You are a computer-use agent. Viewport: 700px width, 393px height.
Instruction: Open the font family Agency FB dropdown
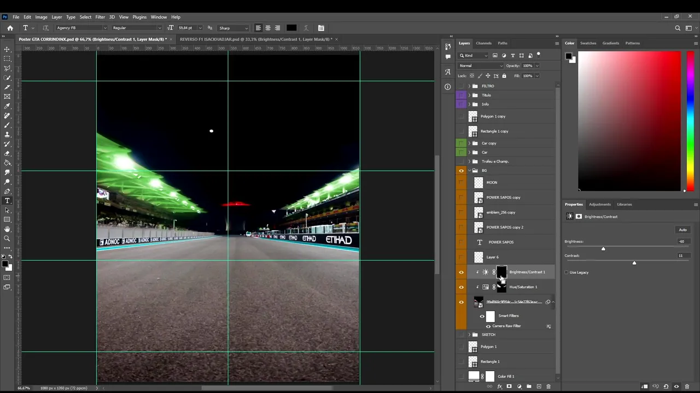pyautogui.click(x=81, y=28)
